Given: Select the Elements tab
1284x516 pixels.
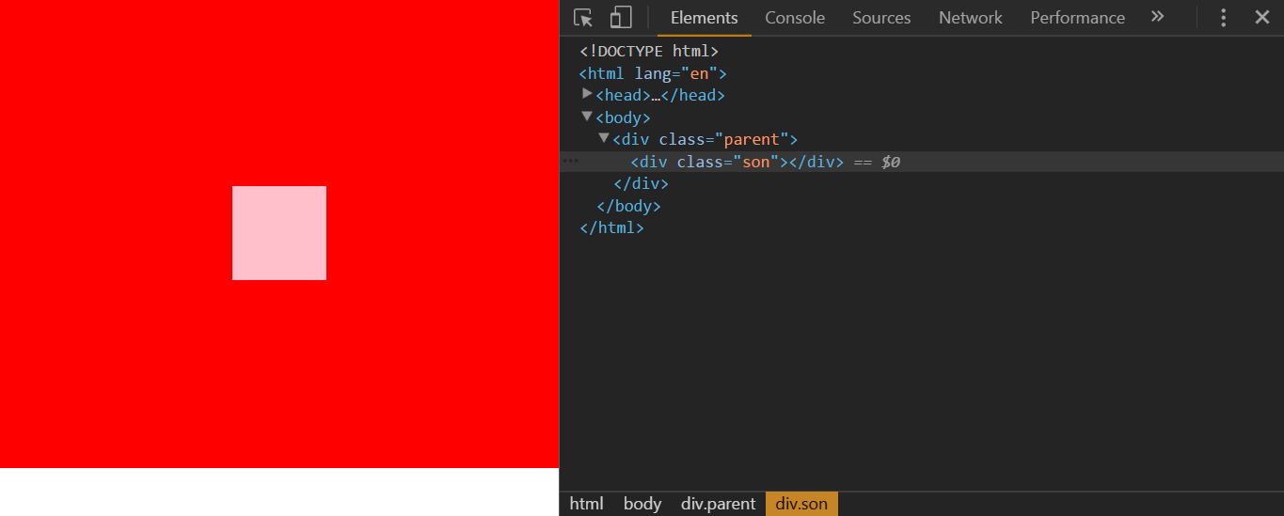Looking at the screenshot, I should coord(705,18).
